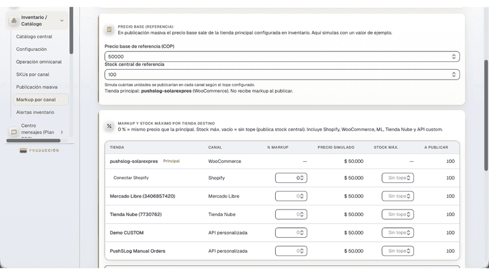This screenshot has width=489, height=275.
Task: Click the Centro mensajes chat icon
Action: coord(14,132)
